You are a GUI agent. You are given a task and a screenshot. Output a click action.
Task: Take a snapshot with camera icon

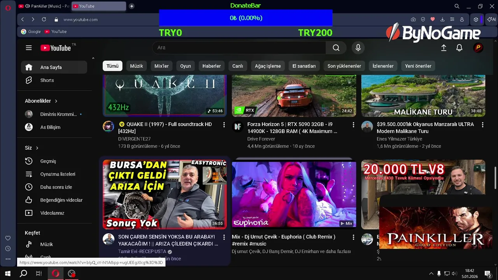(x=413, y=19)
